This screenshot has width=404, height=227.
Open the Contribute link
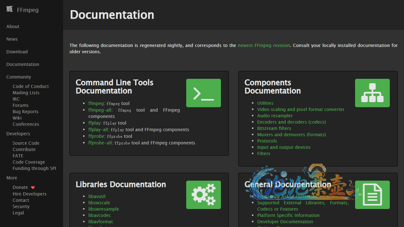click(x=24, y=149)
